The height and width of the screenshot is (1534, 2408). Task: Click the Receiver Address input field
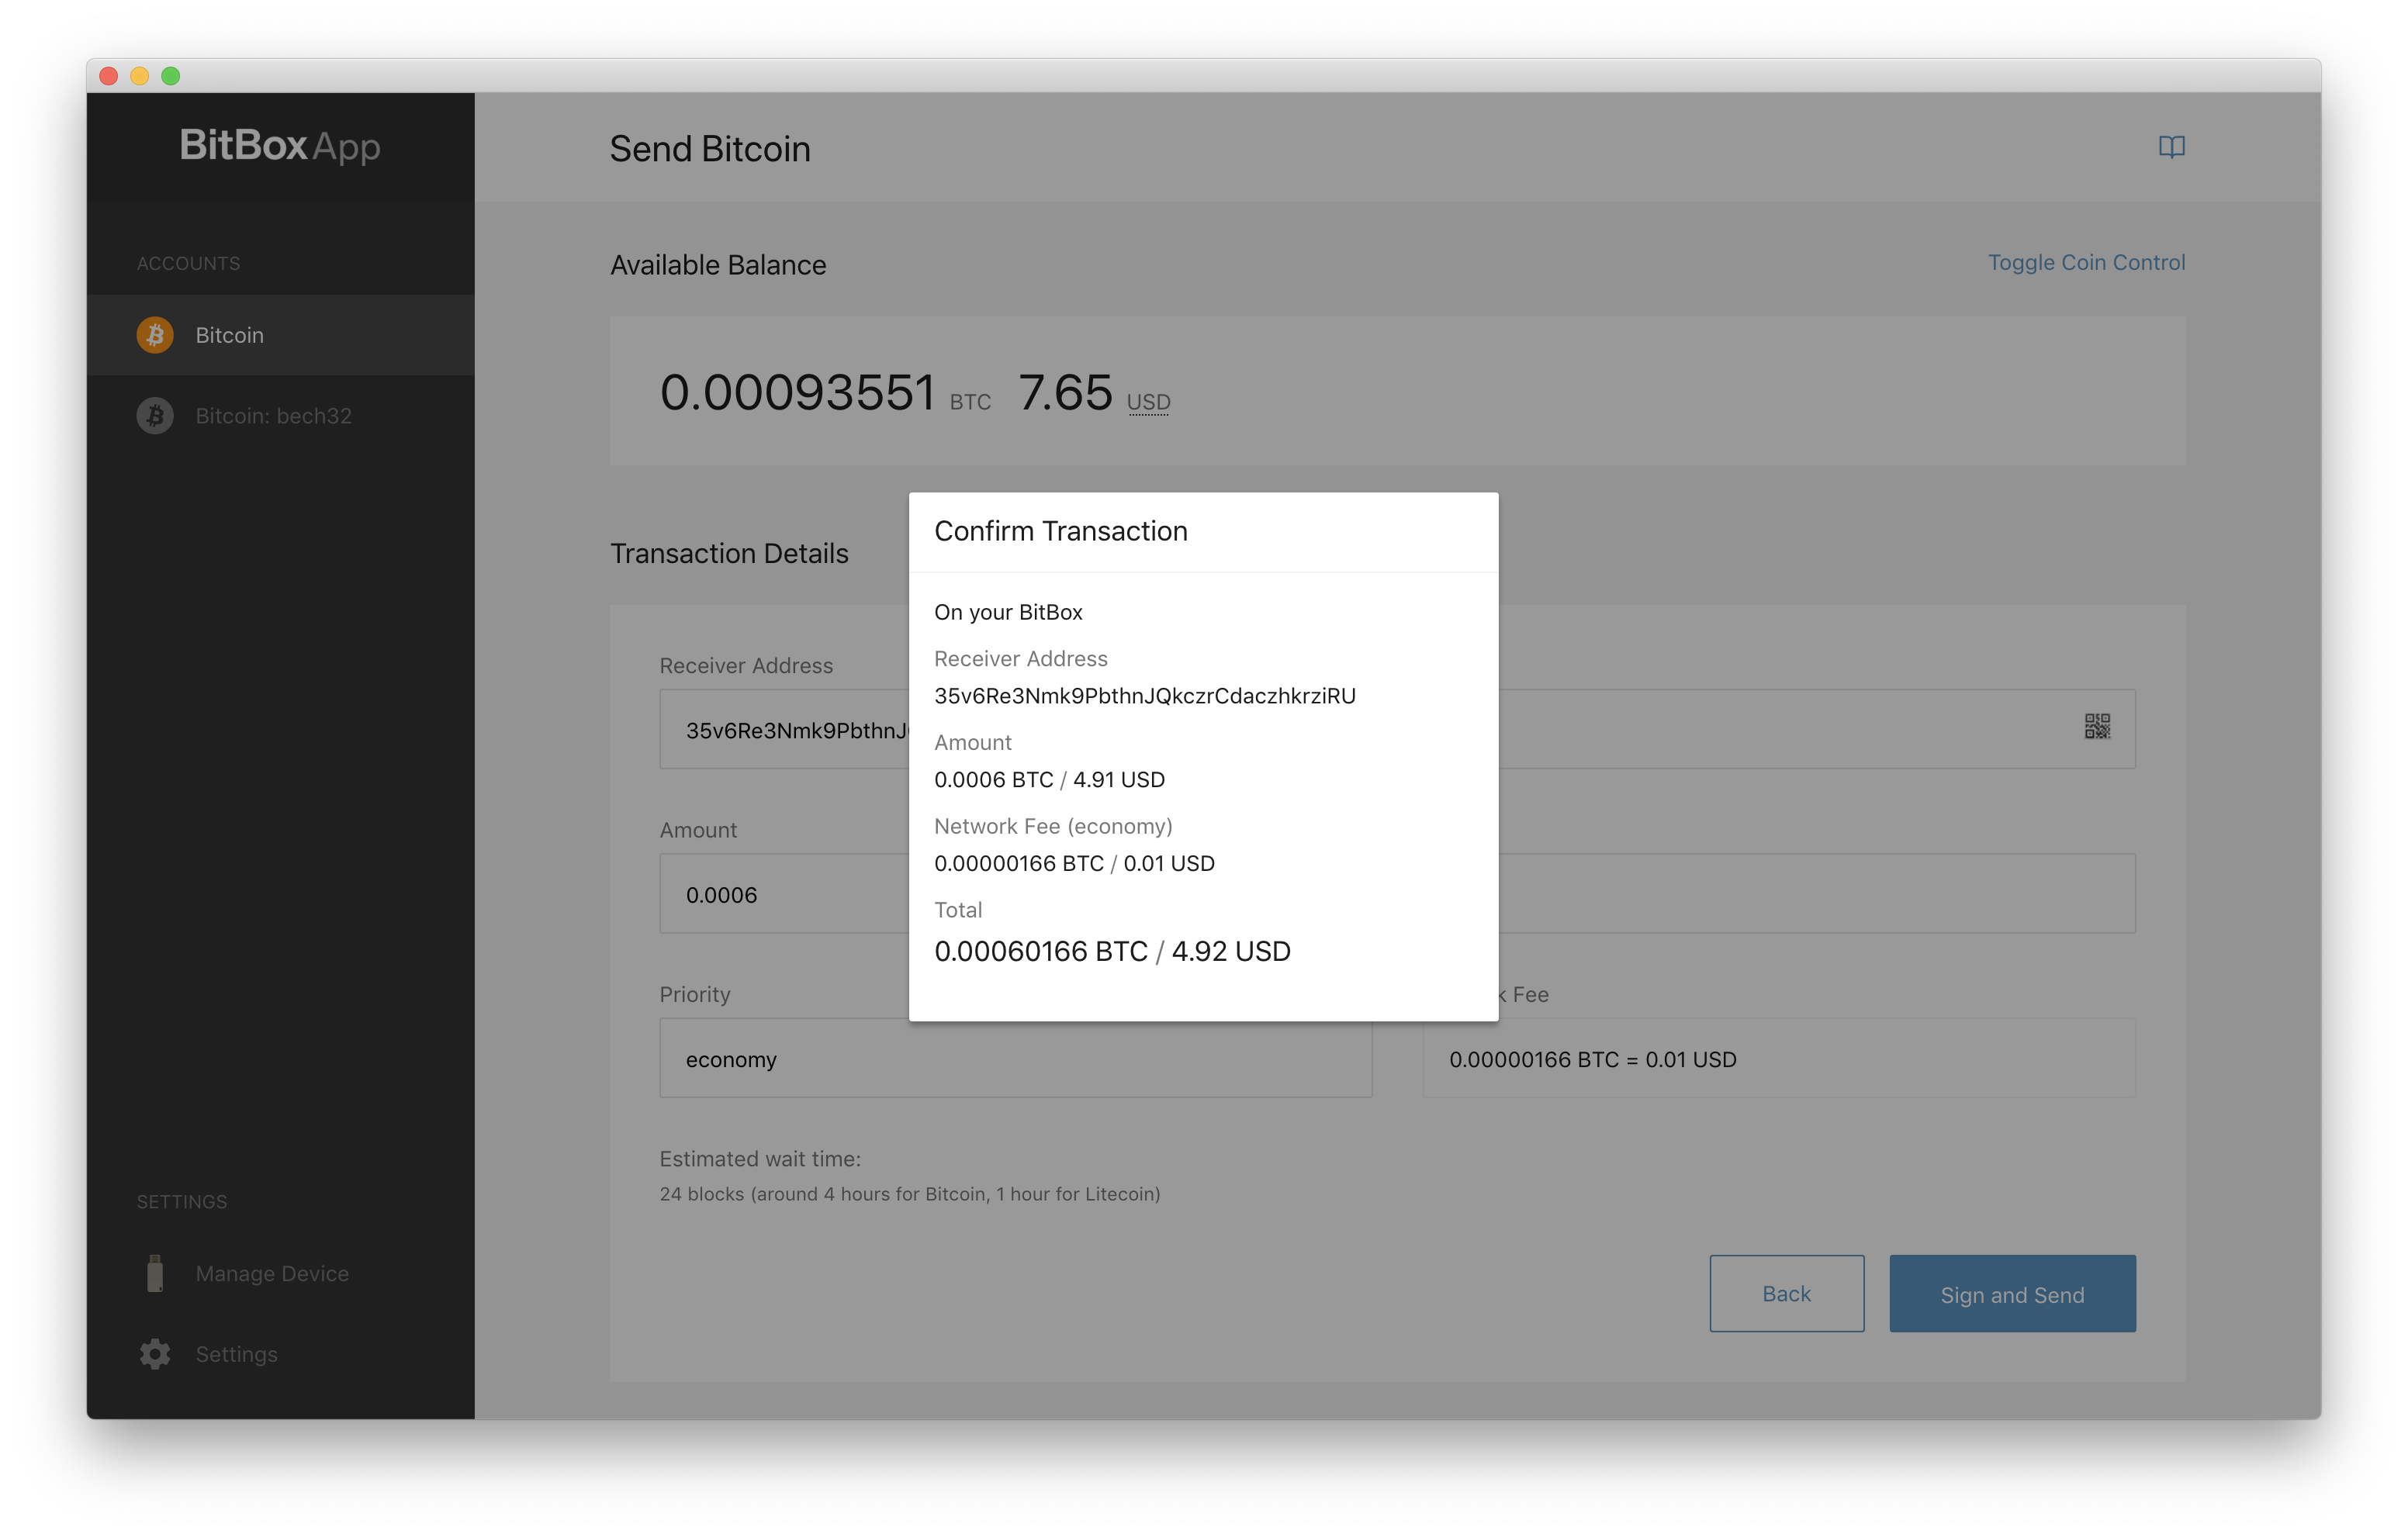tap(1397, 729)
